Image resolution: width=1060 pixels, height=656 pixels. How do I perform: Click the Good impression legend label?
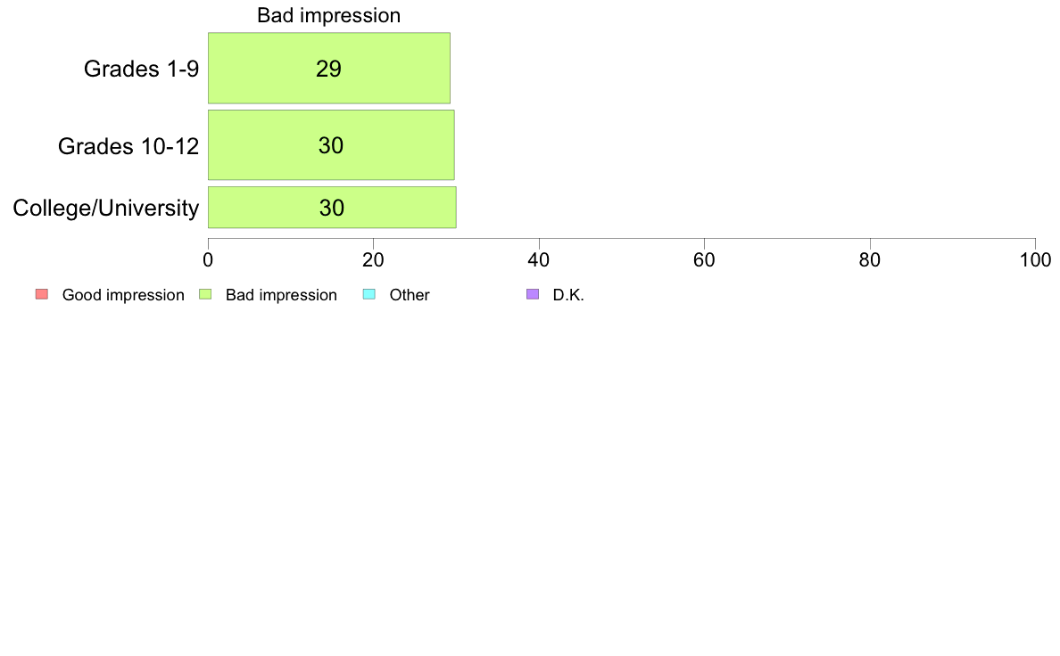[123, 295]
